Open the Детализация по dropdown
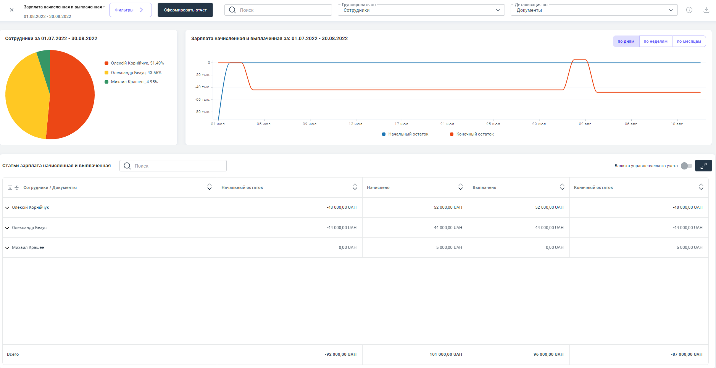 click(594, 10)
